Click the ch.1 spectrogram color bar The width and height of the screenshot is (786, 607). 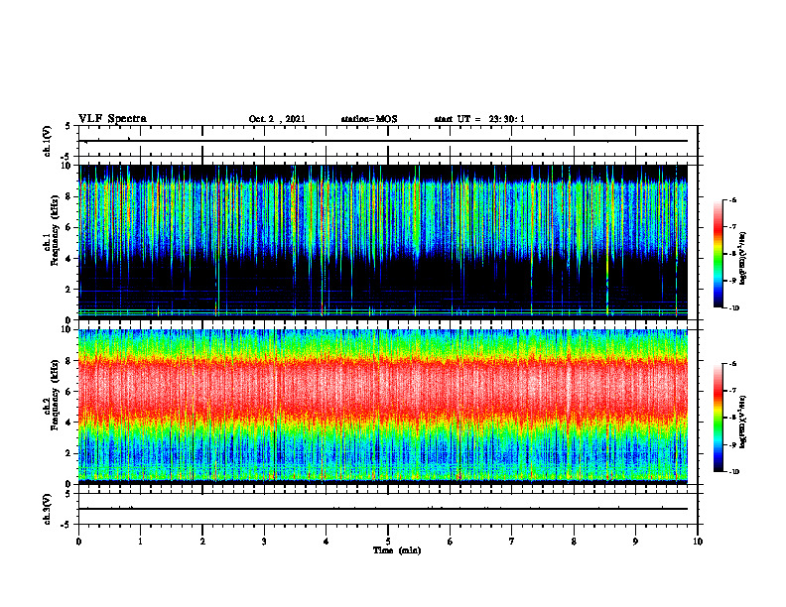tap(719, 254)
